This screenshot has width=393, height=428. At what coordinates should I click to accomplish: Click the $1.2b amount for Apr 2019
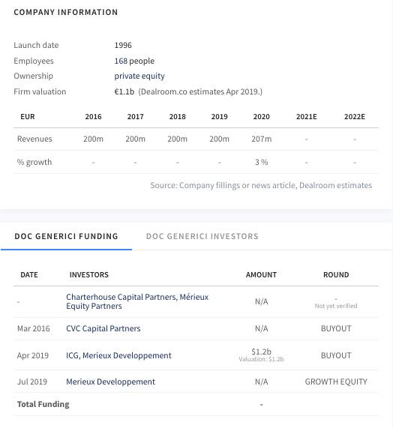pos(261,352)
